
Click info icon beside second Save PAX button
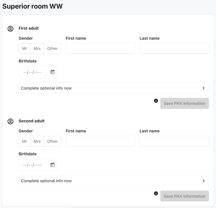pos(156,193)
